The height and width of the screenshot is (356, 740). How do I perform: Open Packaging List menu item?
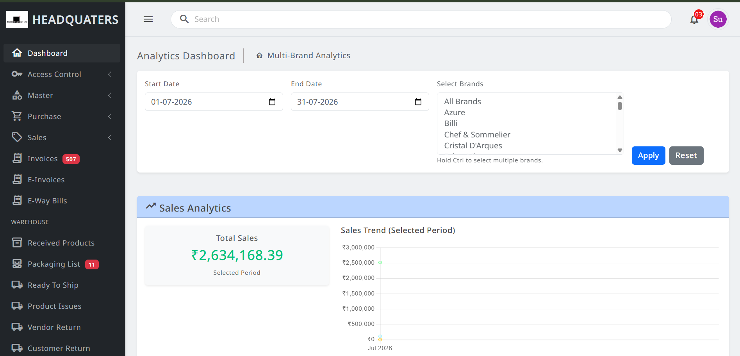click(x=62, y=264)
